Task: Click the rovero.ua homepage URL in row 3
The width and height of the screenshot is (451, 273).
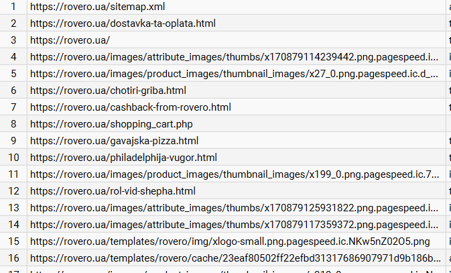Action: pos(70,40)
